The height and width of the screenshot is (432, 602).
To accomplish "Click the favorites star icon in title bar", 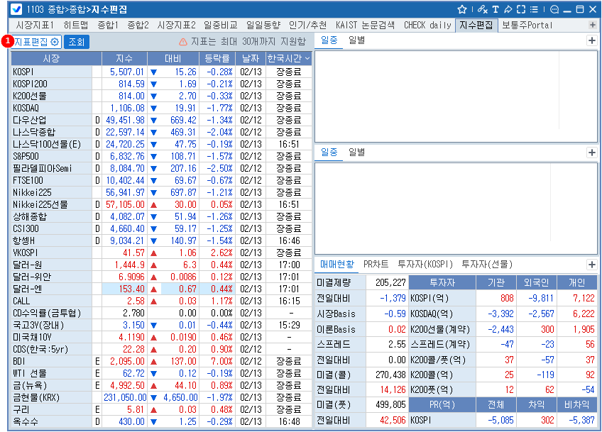I will [x=462, y=9].
